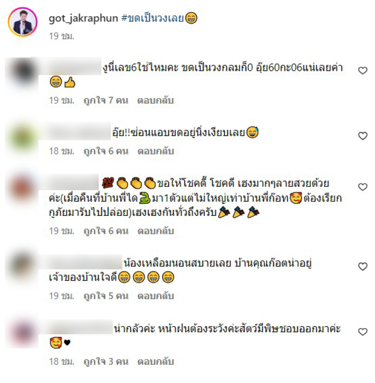Show the 3 likes on the last comment
The image size is (375, 383).
click(x=105, y=361)
